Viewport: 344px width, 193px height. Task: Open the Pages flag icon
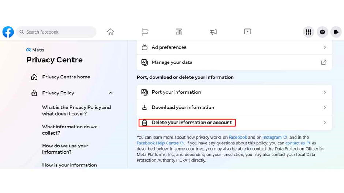(x=145, y=32)
